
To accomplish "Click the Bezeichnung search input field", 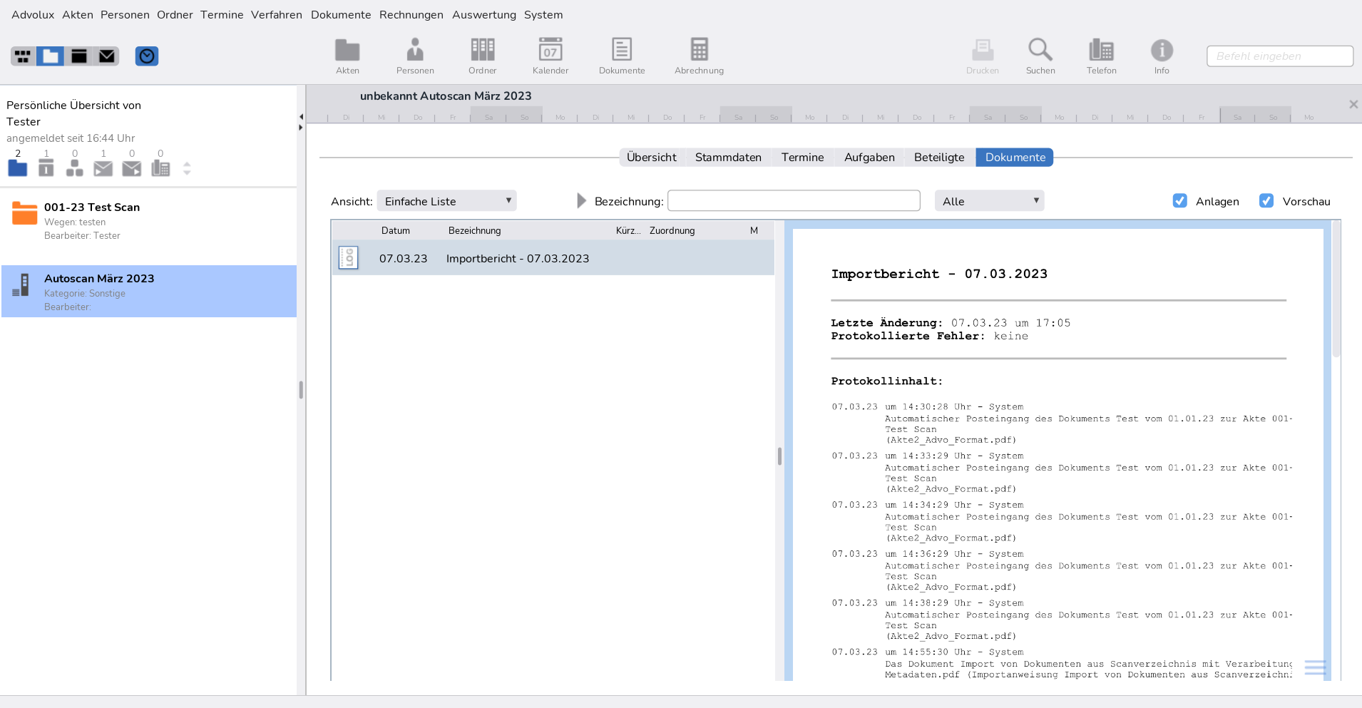I will coord(794,201).
